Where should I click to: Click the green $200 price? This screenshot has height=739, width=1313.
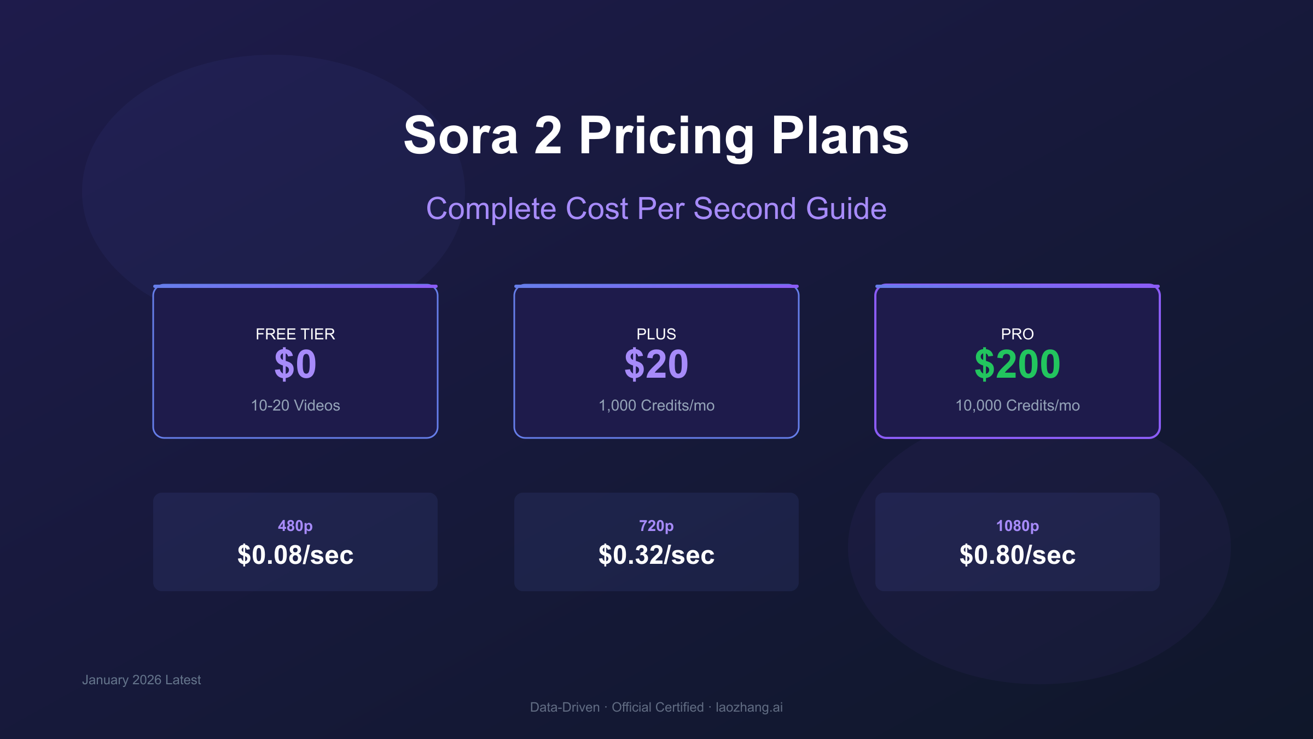(1017, 365)
